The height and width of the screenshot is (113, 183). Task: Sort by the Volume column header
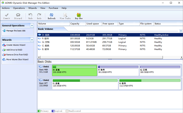[54, 24]
